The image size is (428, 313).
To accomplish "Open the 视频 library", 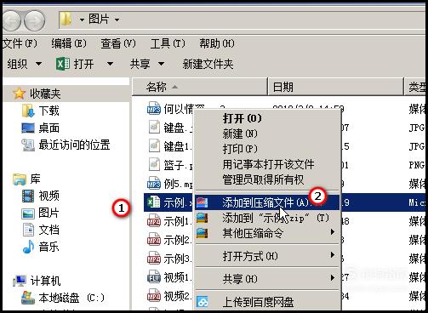I will (x=41, y=196).
